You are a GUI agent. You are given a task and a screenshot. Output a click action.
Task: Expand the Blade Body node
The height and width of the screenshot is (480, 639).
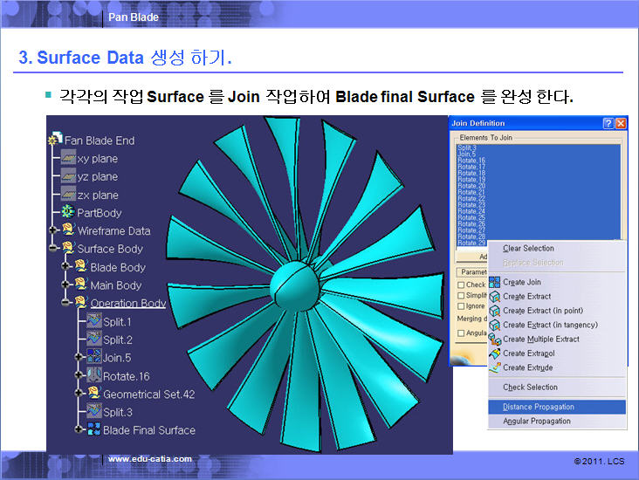pyautogui.click(x=66, y=267)
